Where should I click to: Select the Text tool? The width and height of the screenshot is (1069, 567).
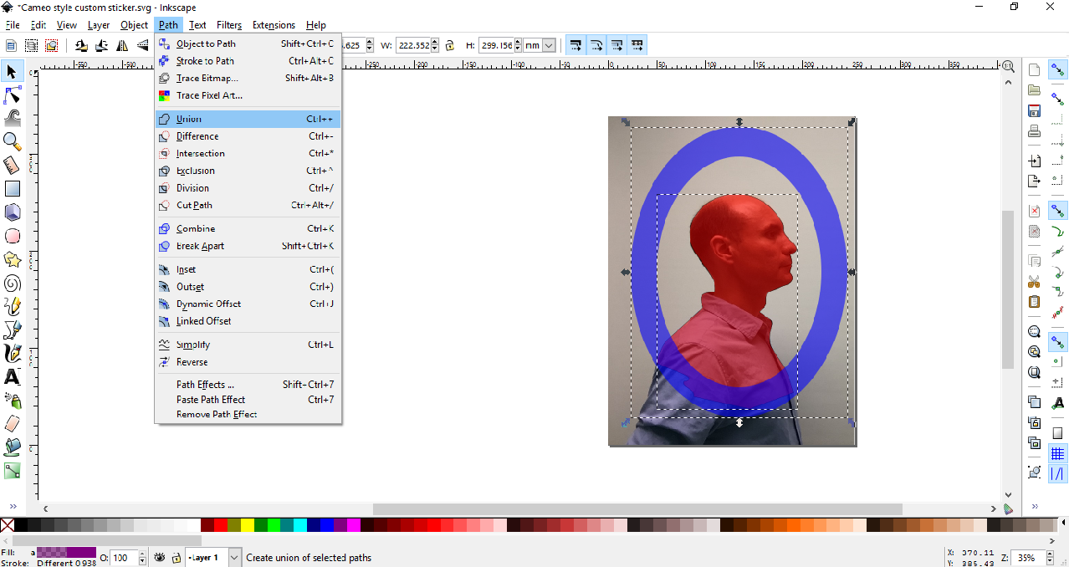coord(12,376)
